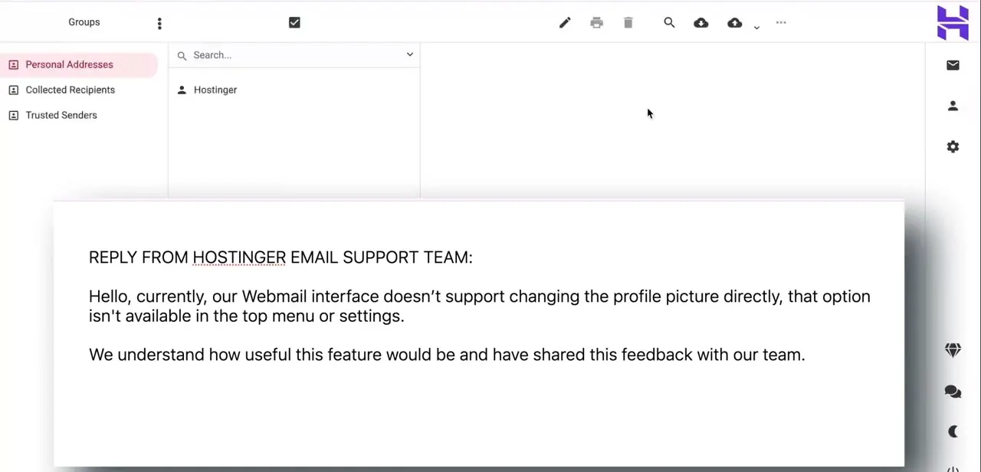This screenshot has width=981, height=472.
Task: Click the import contacts cloud icon
Action: point(701,23)
